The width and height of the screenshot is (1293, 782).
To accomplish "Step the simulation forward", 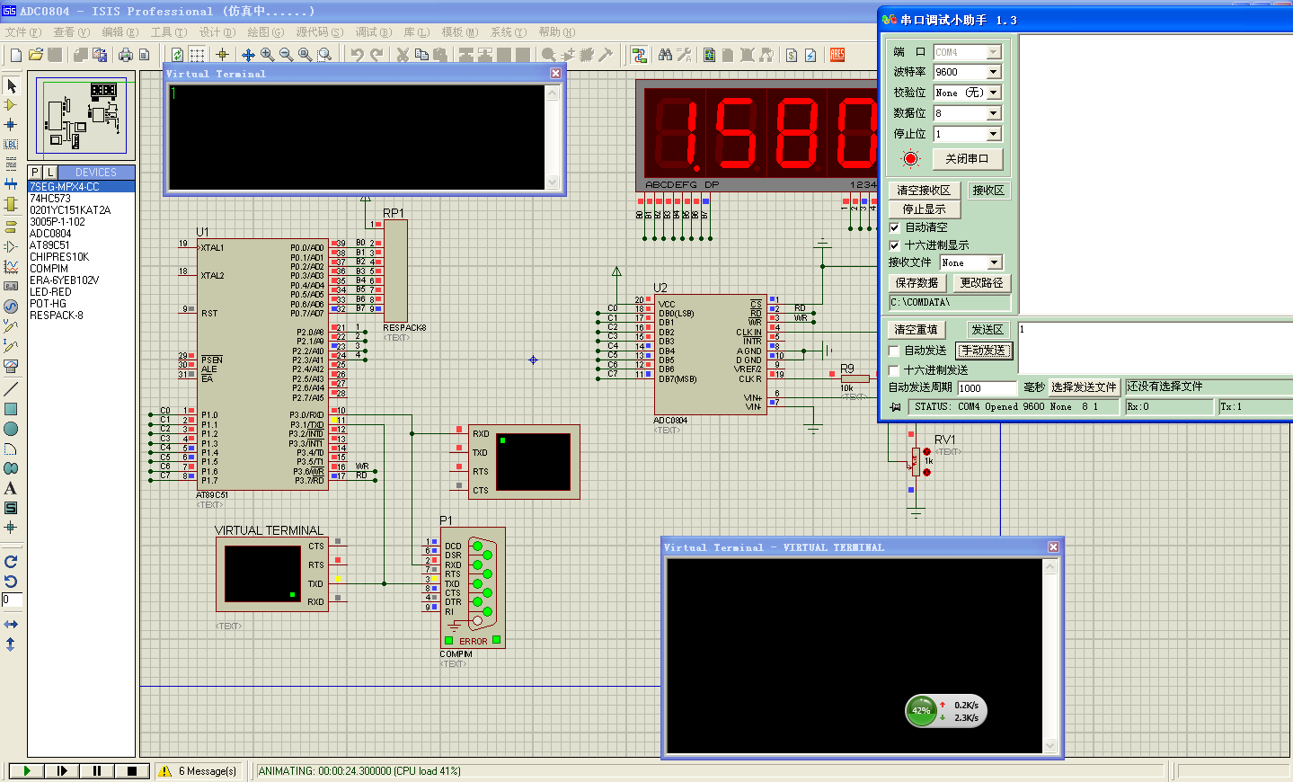I will [62, 770].
